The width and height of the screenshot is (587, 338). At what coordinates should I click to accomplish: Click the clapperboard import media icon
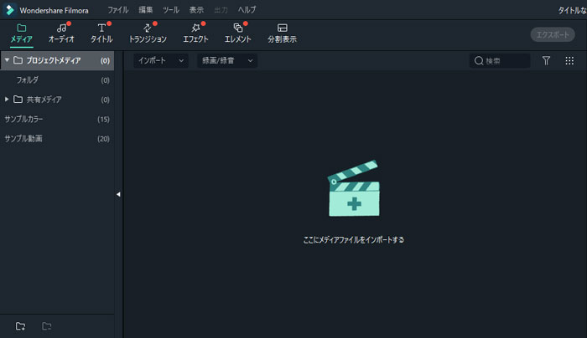(353, 188)
